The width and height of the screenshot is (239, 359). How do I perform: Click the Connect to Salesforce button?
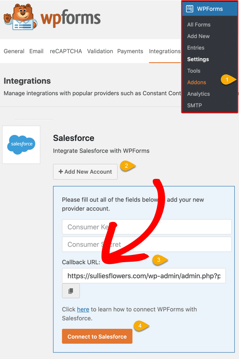[x=97, y=336]
